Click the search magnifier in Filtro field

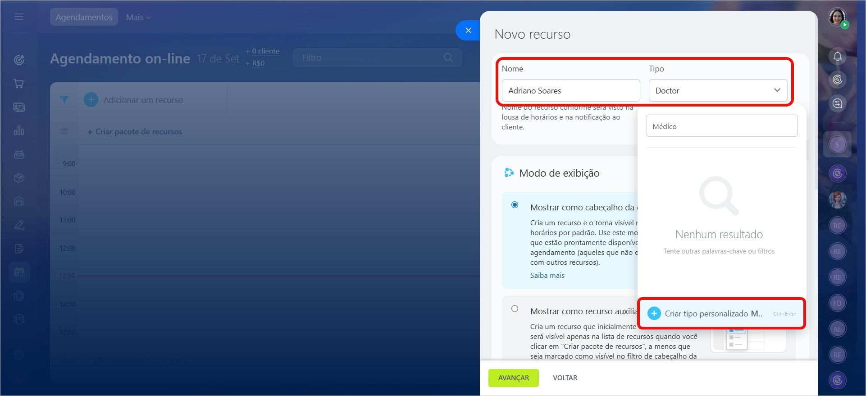[448, 58]
